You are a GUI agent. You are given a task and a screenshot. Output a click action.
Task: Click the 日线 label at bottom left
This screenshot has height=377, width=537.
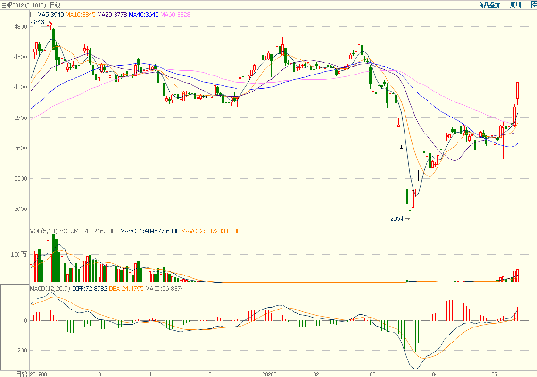(22, 374)
